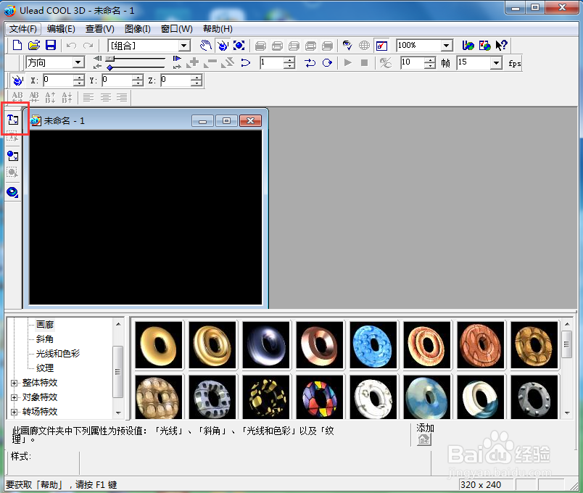Click the Edit Graphic tool in sidebar
This screenshot has width=583, height=493.
pos(12,173)
